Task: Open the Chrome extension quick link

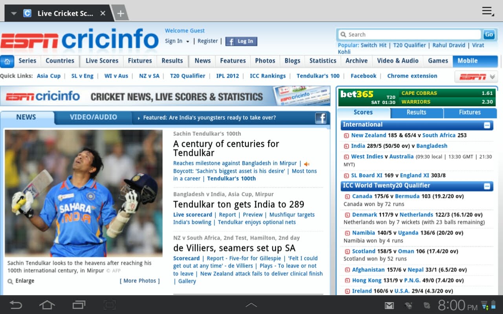Action: tap(412, 76)
